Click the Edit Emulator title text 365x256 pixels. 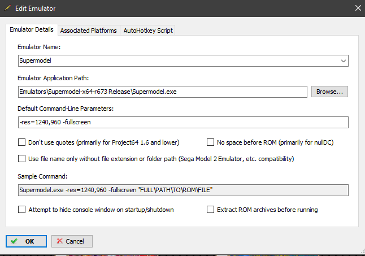(36, 8)
